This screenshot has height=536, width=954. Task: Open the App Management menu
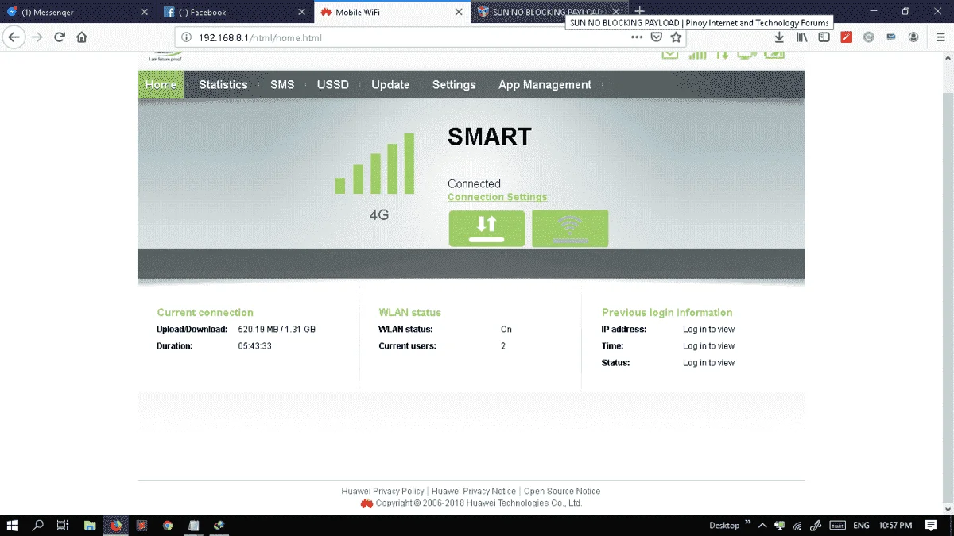click(545, 85)
